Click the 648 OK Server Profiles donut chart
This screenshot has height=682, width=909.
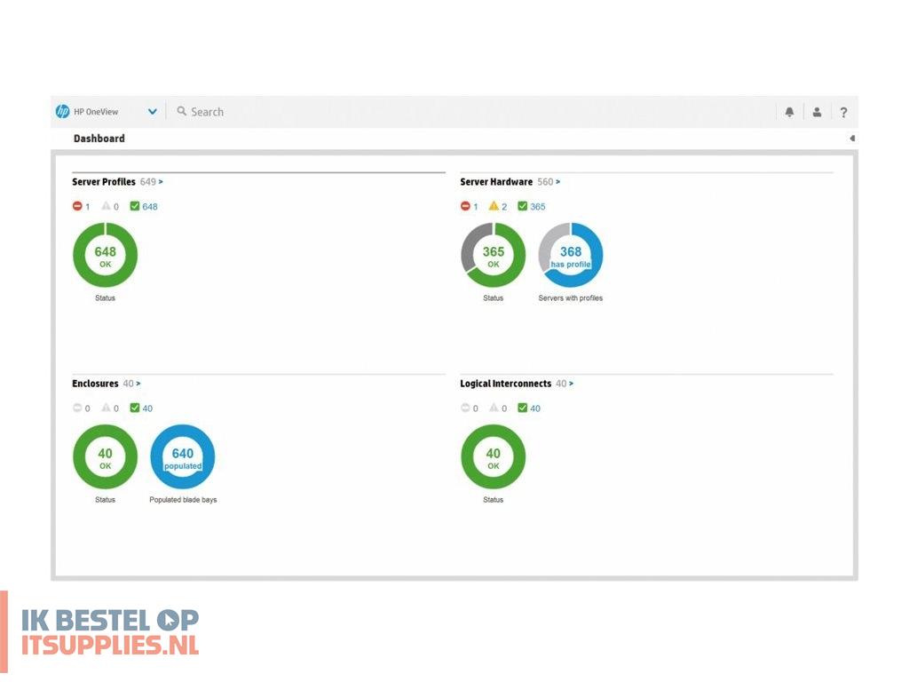(x=105, y=255)
